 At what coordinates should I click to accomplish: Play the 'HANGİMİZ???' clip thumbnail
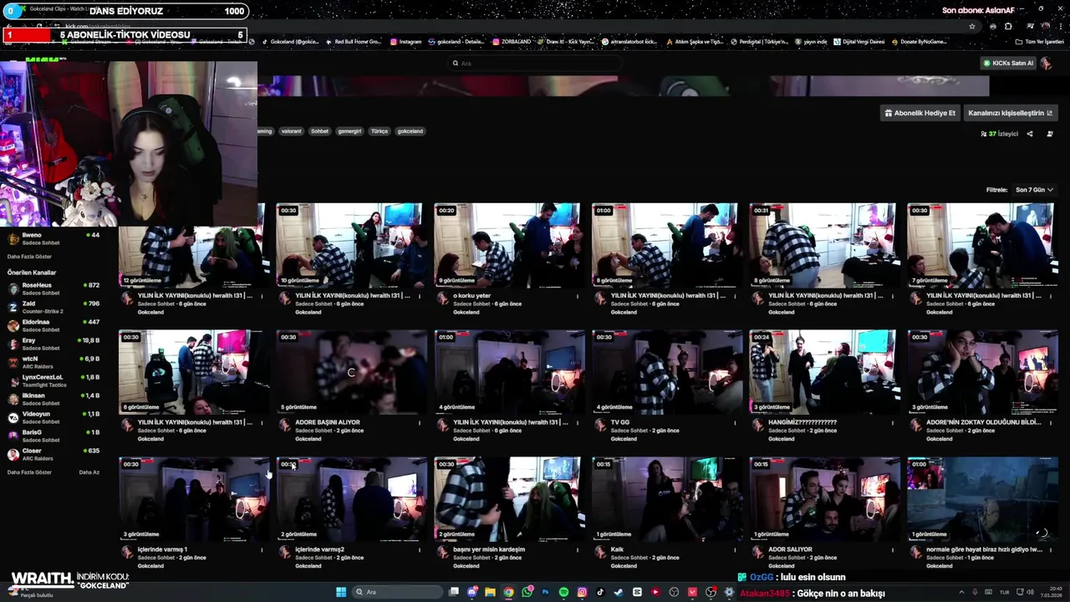pos(823,372)
